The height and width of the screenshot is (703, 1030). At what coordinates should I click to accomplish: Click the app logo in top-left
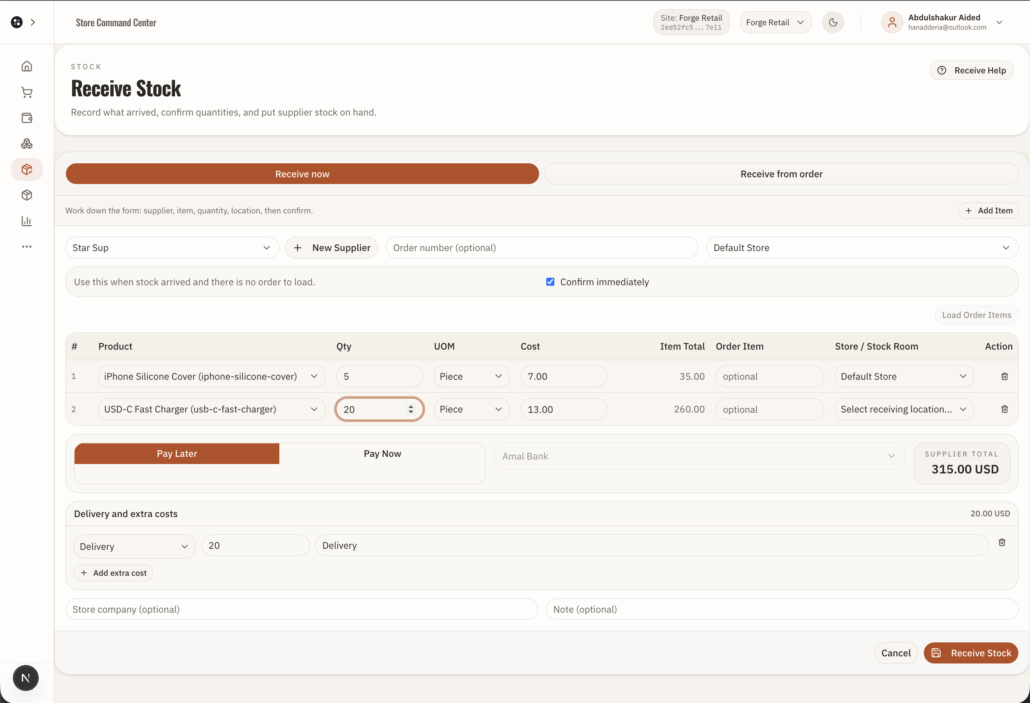[17, 22]
